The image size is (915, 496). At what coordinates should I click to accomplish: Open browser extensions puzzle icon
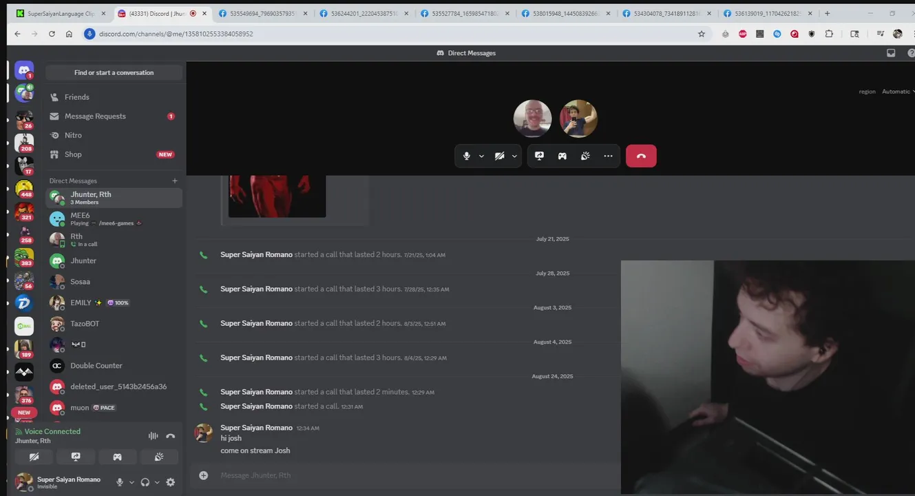[829, 34]
